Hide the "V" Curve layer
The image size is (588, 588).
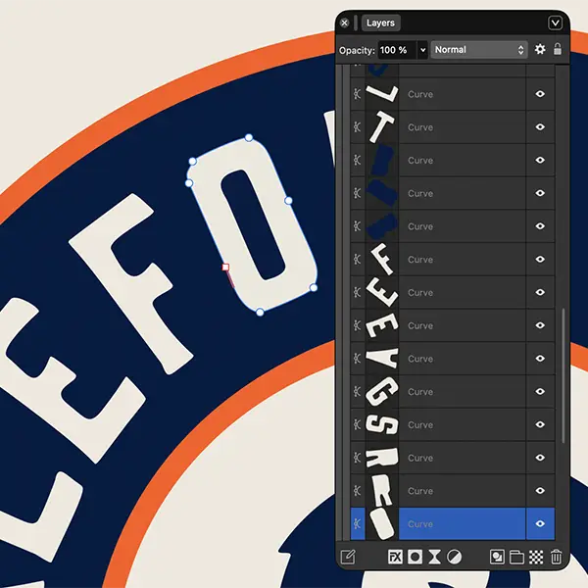click(x=540, y=358)
